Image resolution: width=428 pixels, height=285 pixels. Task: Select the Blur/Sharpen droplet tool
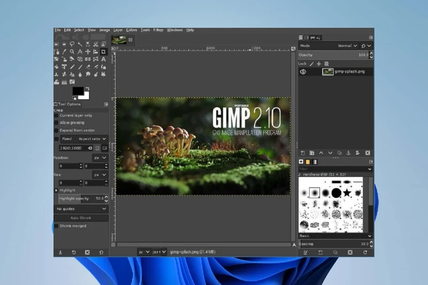point(80,74)
